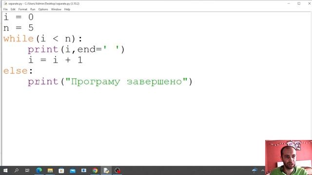Maximize the IDLE editor window

299,3
